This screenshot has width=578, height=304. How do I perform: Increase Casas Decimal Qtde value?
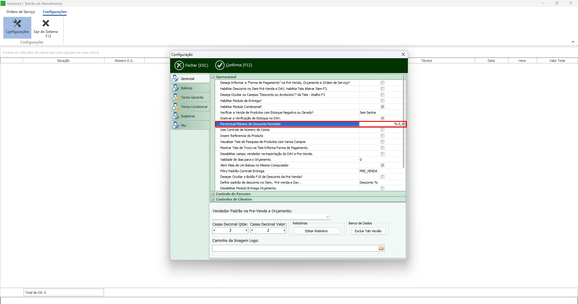tap(246, 230)
